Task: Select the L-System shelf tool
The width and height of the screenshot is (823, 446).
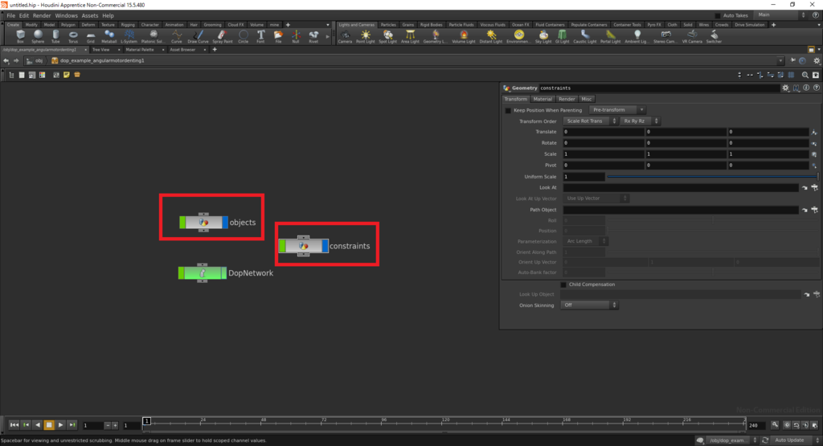Action: click(129, 36)
